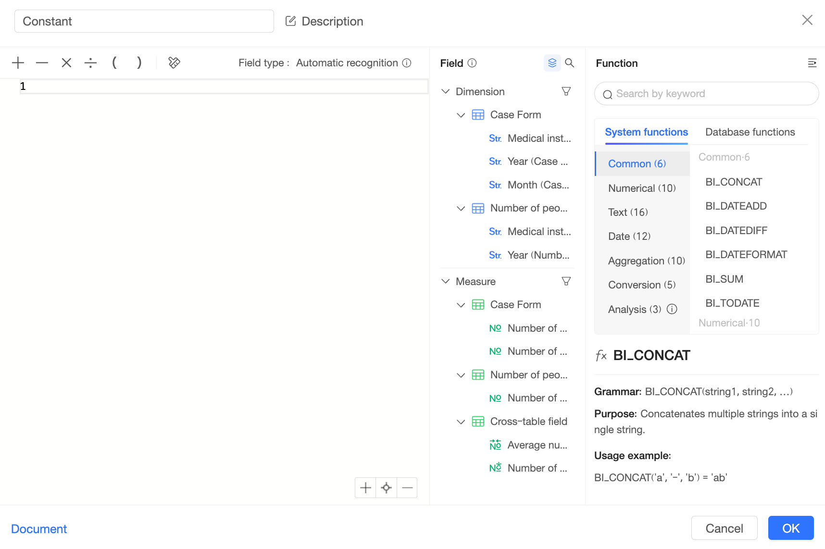825x549 pixels.
Task: Select Conversion (5) category
Action: point(642,285)
